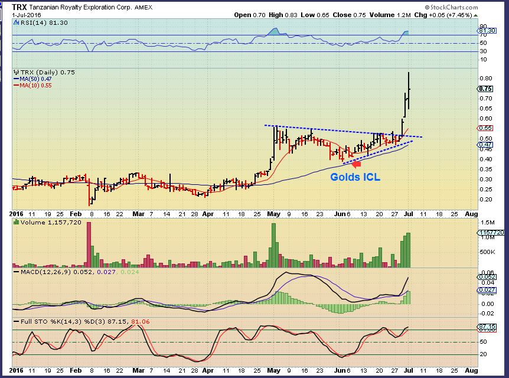Select the red 0.55 moving average tag on the price axis

[485, 128]
